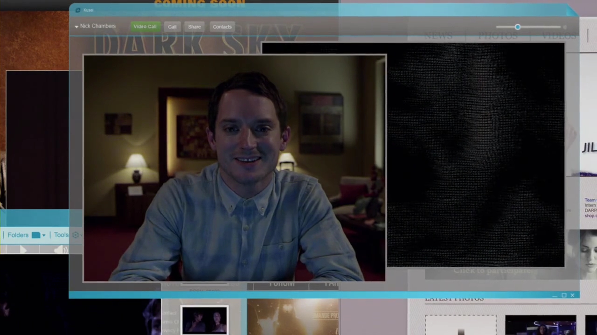Open the Contacts list
The width and height of the screenshot is (597, 335).
(x=222, y=27)
